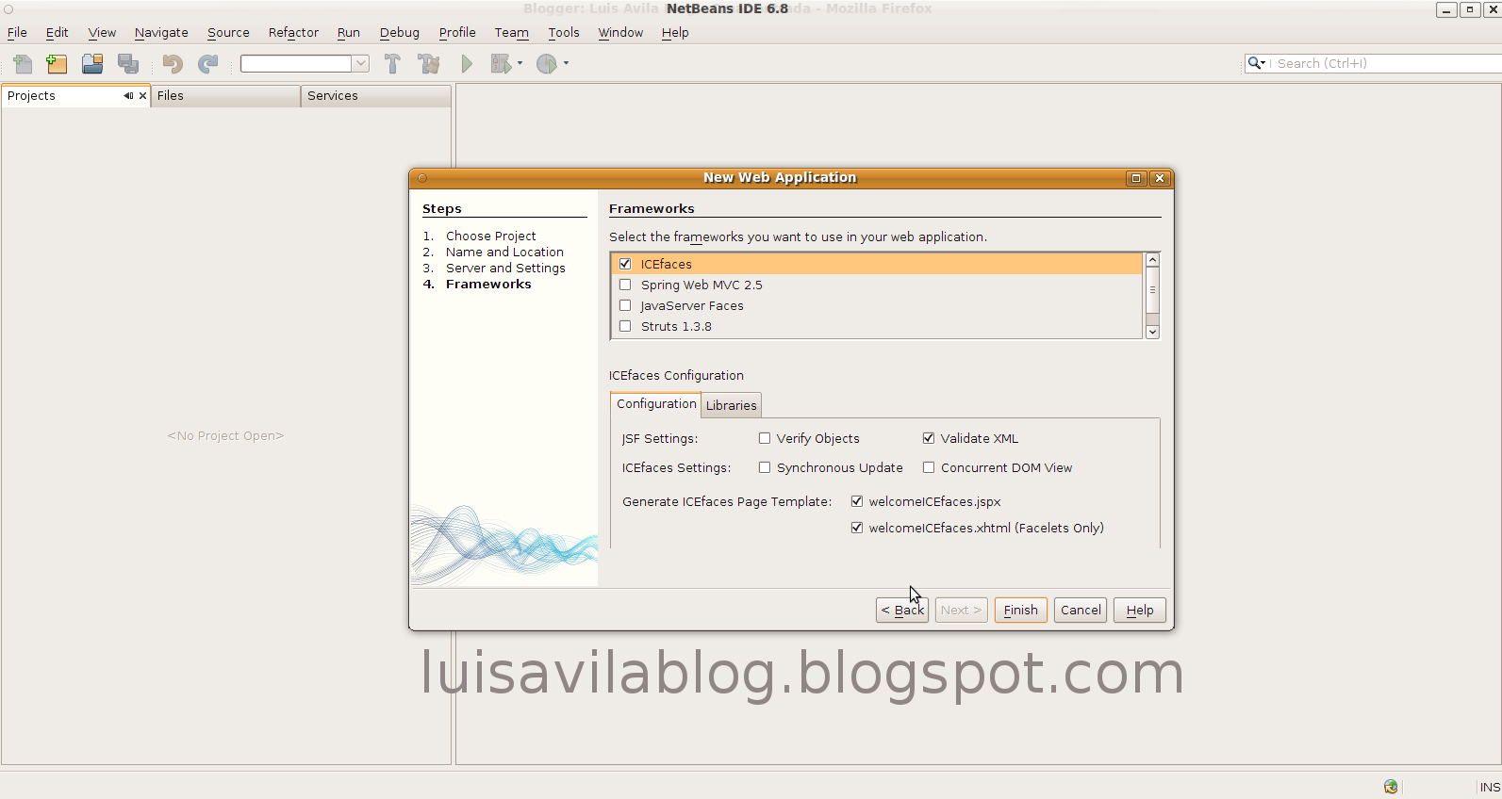Click the < Back button
The image size is (1502, 799).
point(902,611)
